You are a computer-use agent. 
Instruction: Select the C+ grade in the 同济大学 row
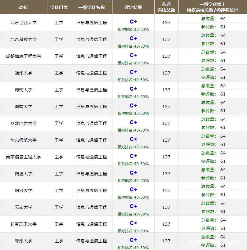point(133,190)
